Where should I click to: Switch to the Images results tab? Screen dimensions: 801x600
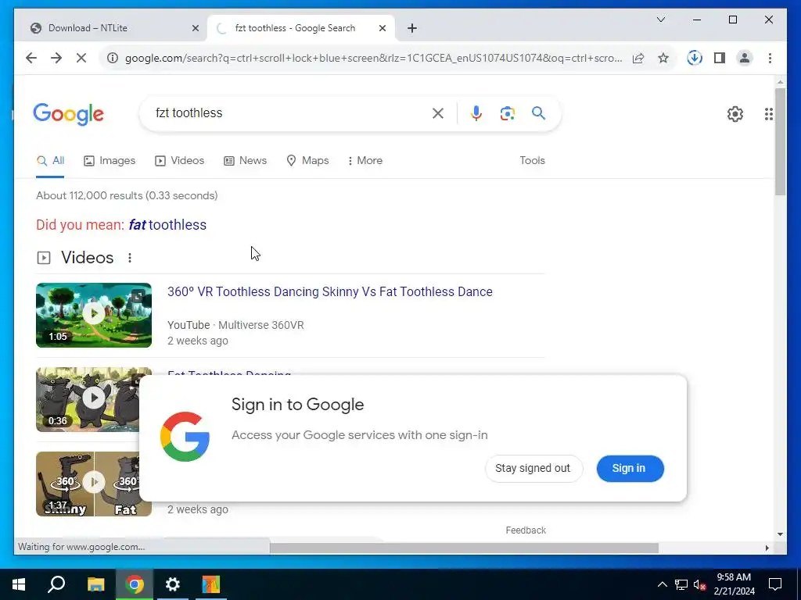pos(110,161)
